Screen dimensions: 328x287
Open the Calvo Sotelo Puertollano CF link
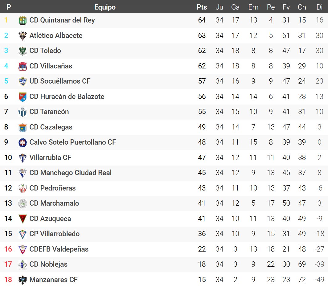[x=73, y=142]
